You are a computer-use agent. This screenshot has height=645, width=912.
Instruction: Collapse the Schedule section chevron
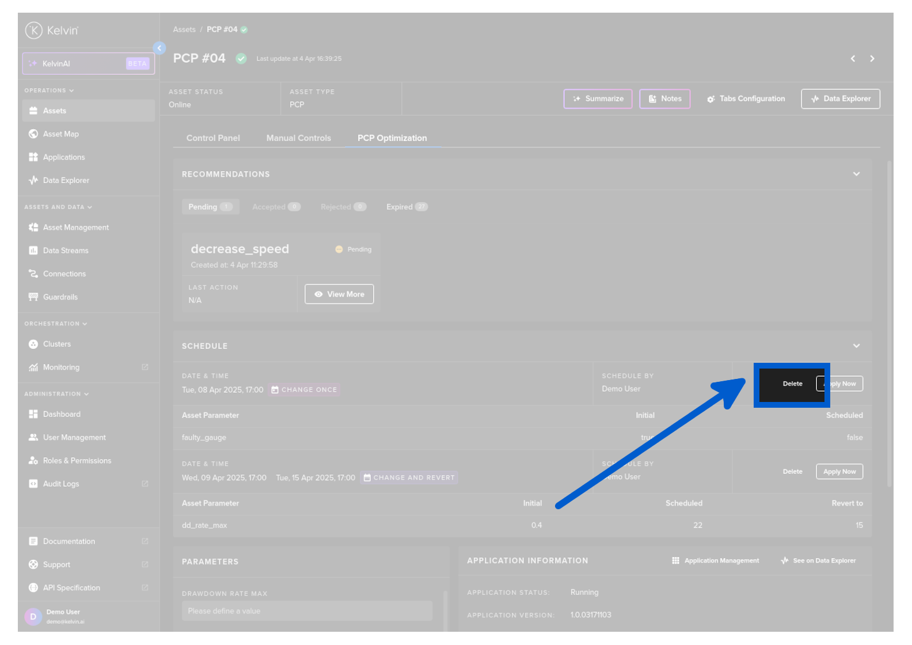pos(856,346)
